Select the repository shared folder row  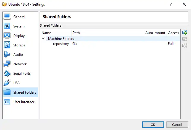[x=61, y=44]
